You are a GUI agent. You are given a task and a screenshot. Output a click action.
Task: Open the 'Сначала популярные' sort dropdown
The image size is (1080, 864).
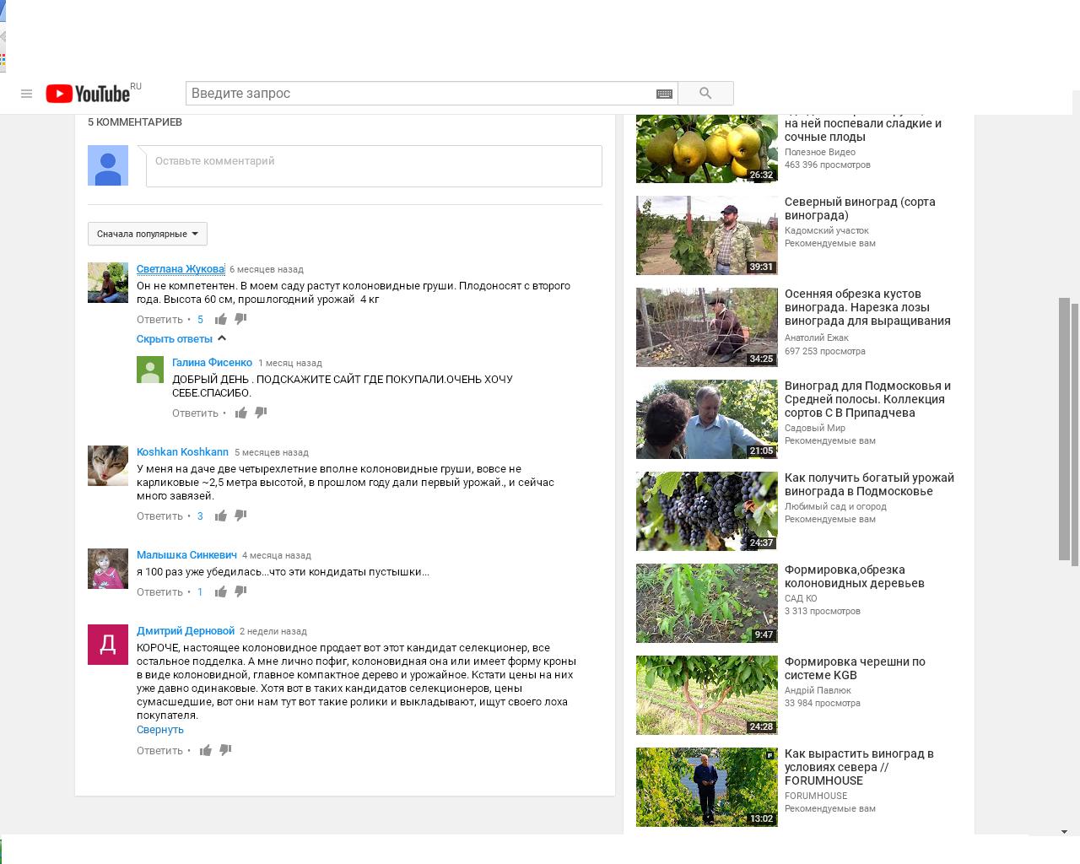pyautogui.click(x=147, y=234)
